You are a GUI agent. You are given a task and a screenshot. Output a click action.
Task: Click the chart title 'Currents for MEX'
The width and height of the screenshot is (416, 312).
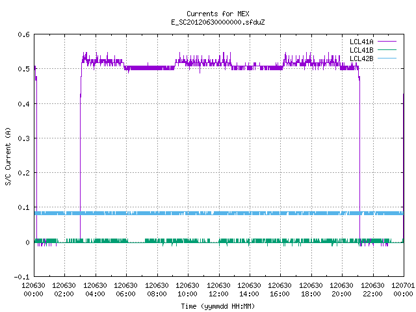point(218,14)
